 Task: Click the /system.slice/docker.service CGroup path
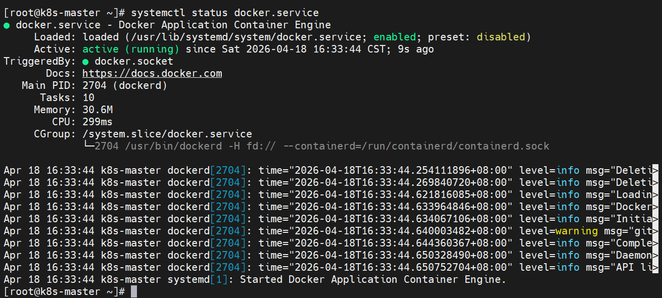pyautogui.click(x=167, y=134)
